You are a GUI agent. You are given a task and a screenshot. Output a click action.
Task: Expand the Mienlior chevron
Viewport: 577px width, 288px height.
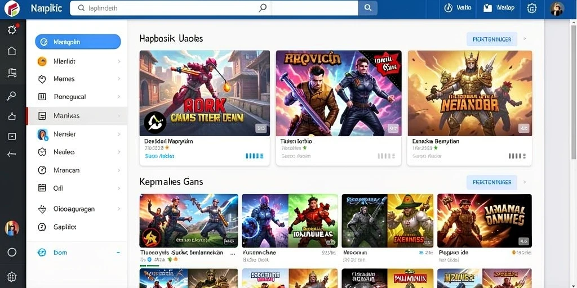coord(119,61)
